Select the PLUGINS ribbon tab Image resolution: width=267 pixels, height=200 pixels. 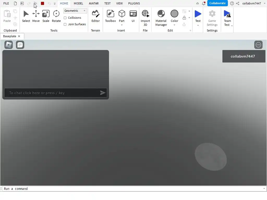134,3
